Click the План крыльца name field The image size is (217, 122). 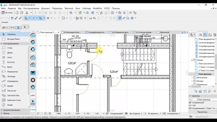coord(207,99)
